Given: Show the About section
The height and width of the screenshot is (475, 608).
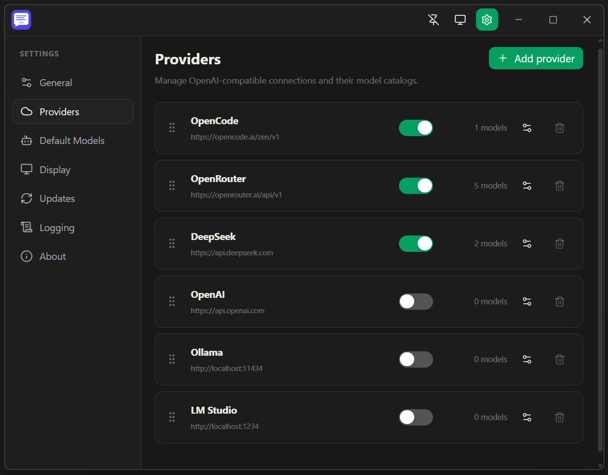Looking at the screenshot, I should click(x=73, y=256).
